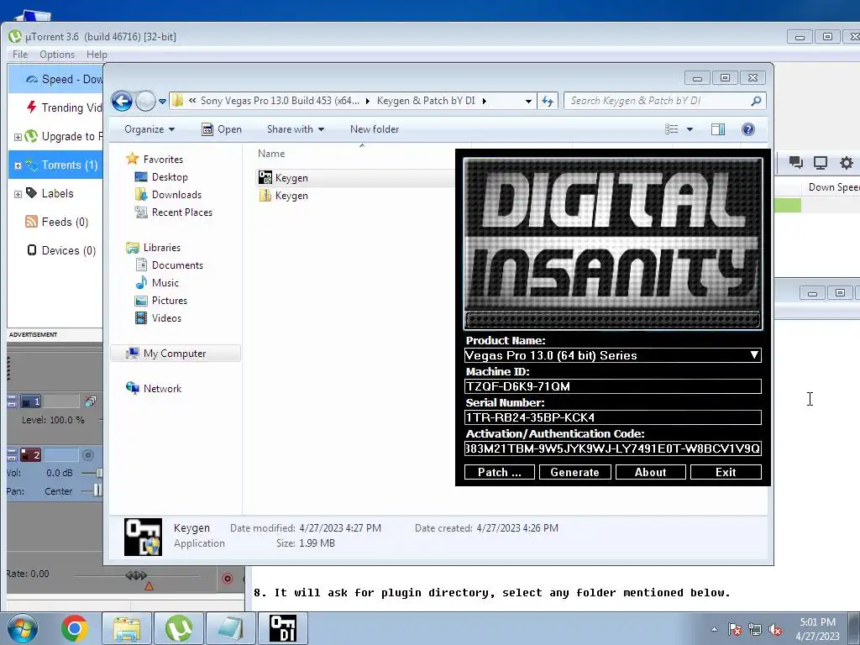Click the Patch button in keygen

tap(500, 472)
